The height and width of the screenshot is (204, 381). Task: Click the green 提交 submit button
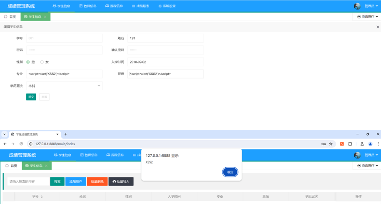click(31, 97)
